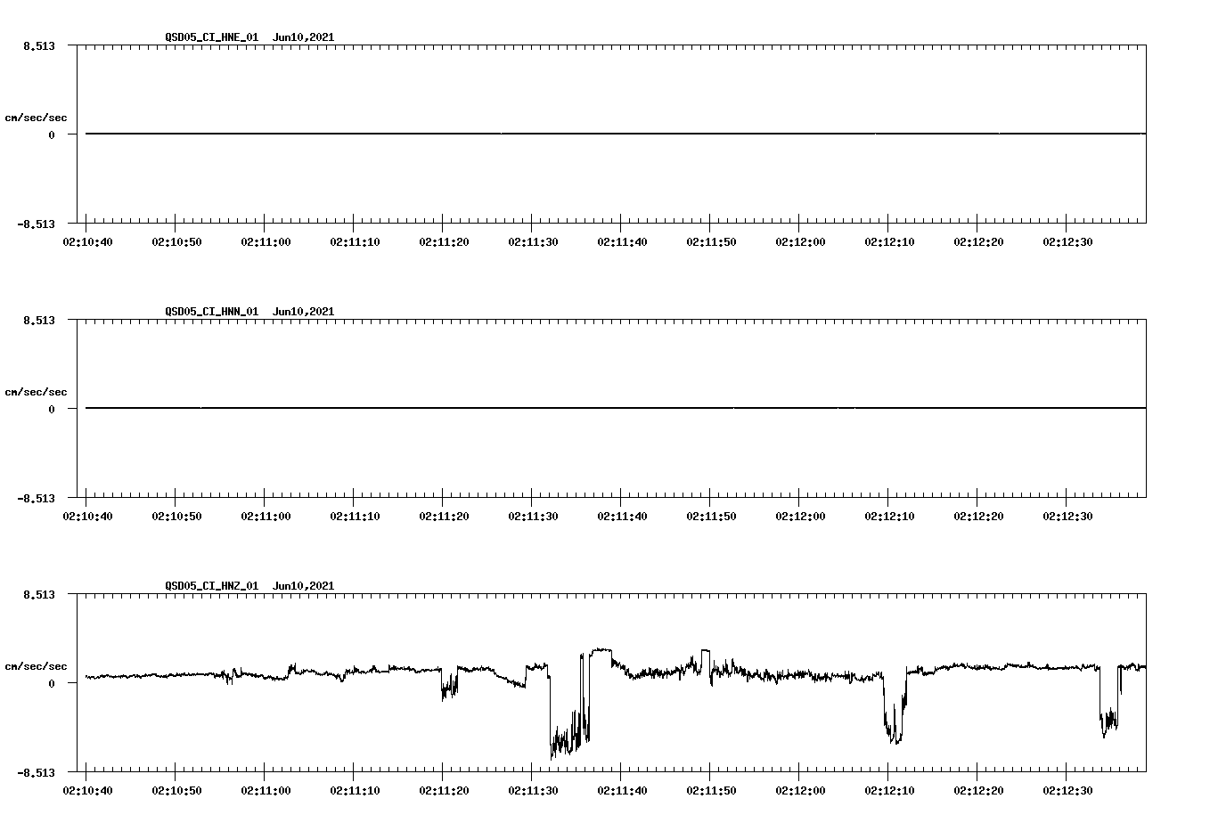Click the cm/sec/sec unit label on HNE plot
This screenshot has height=823, width=1210.
click(x=36, y=118)
